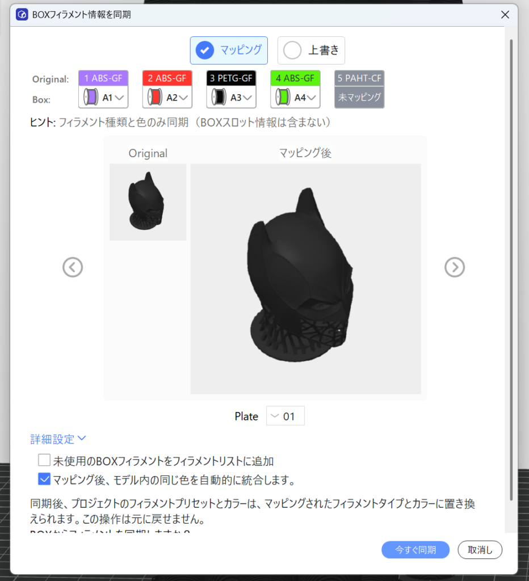Click the Original model thumbnail
The image size is (529, 581).
point(148,202)
